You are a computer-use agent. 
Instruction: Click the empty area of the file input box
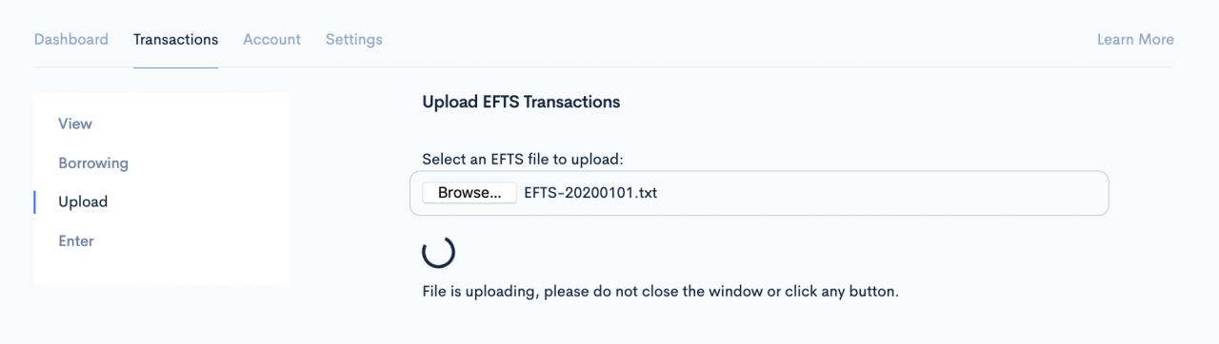[881, 193]
